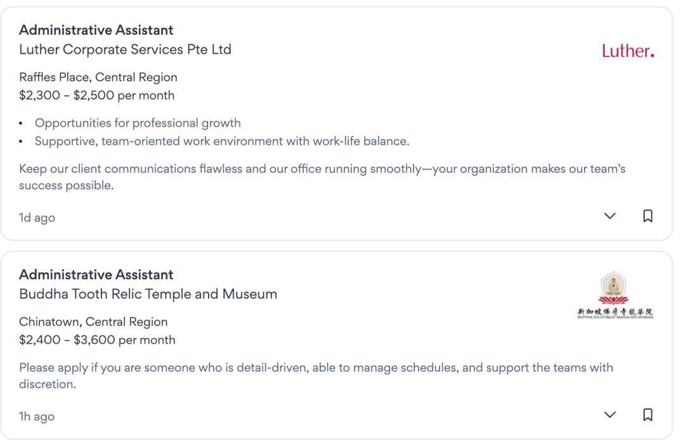Open Administrative Assistant job at Buddha Tooth Temple
This screenshot has width=685, height=445.
[x=96, y=275]
